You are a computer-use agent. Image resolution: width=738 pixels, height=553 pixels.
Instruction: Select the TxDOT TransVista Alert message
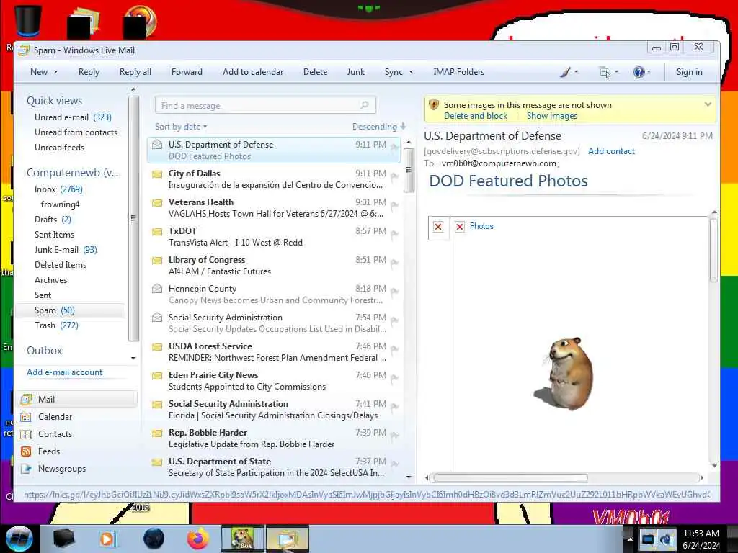tap(275, 236)
